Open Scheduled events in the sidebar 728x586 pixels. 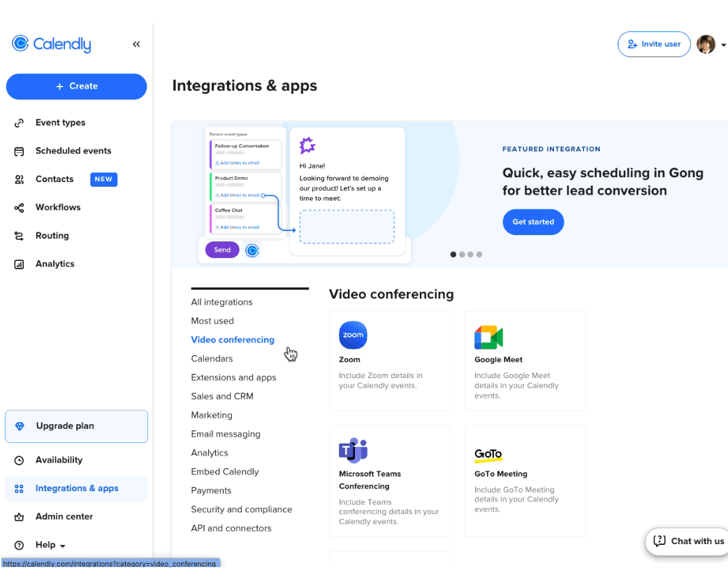(73, 151)
